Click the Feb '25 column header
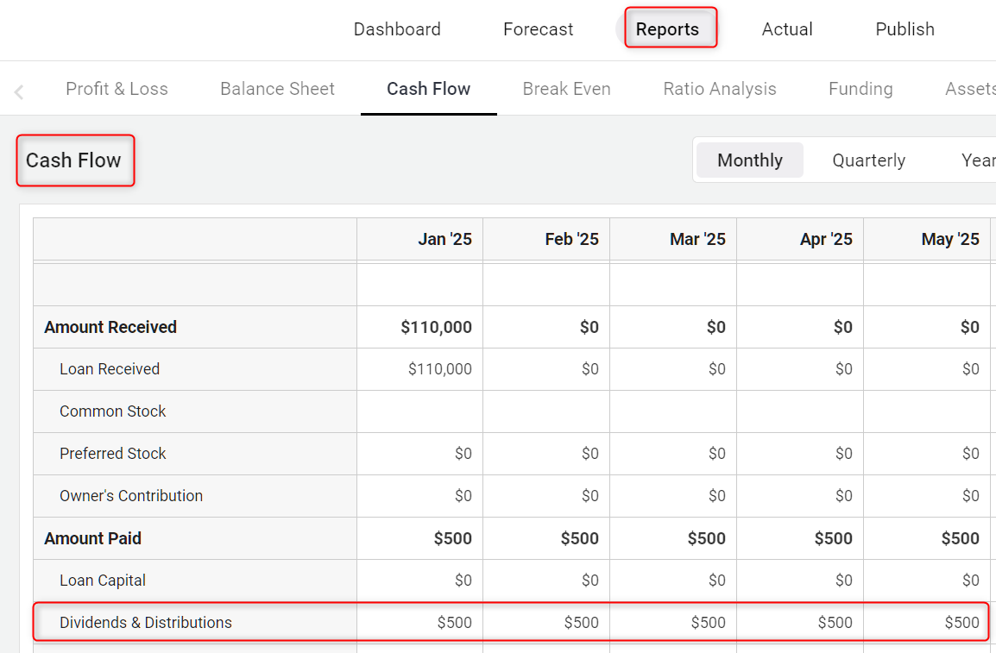996x653 pixels. [x=546, y=239]
